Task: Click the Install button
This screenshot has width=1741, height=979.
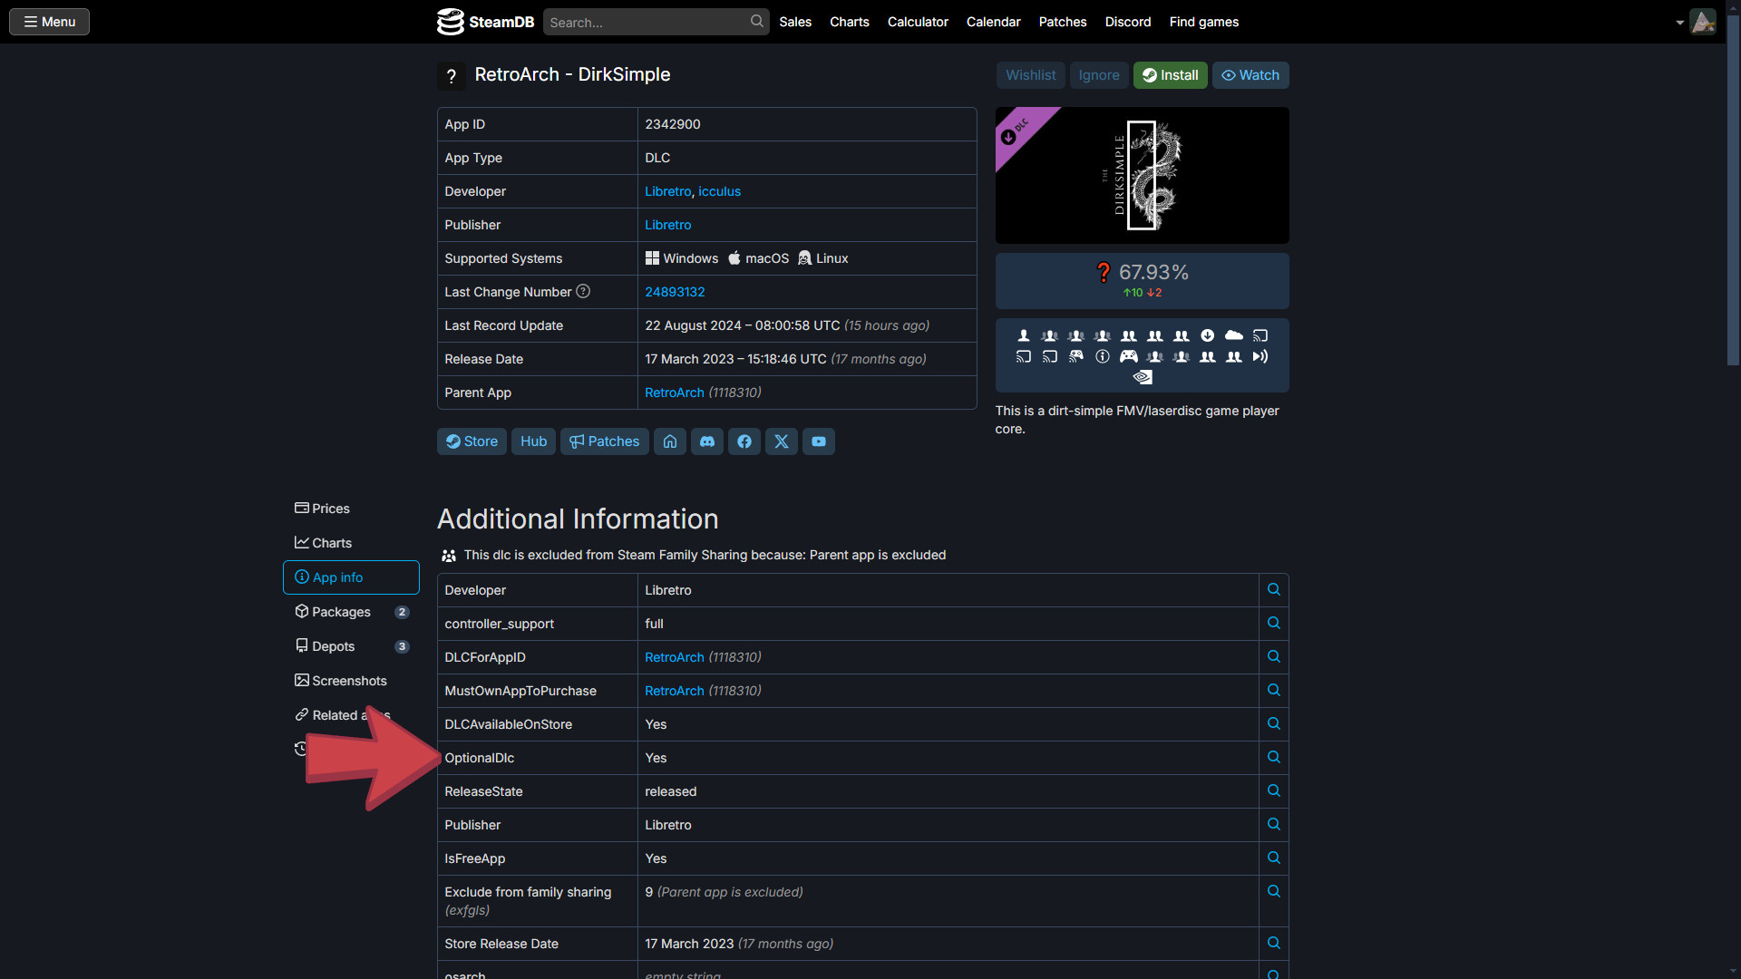Action: click(x=1171, y=75)
